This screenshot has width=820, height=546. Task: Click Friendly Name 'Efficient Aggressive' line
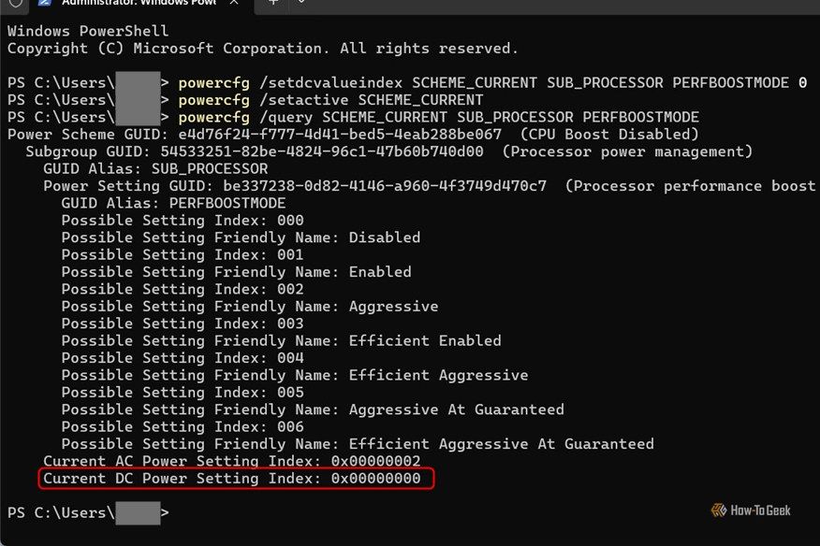295,376
